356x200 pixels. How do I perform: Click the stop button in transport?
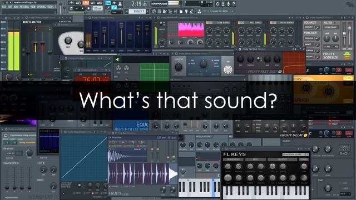pos(82,8)
